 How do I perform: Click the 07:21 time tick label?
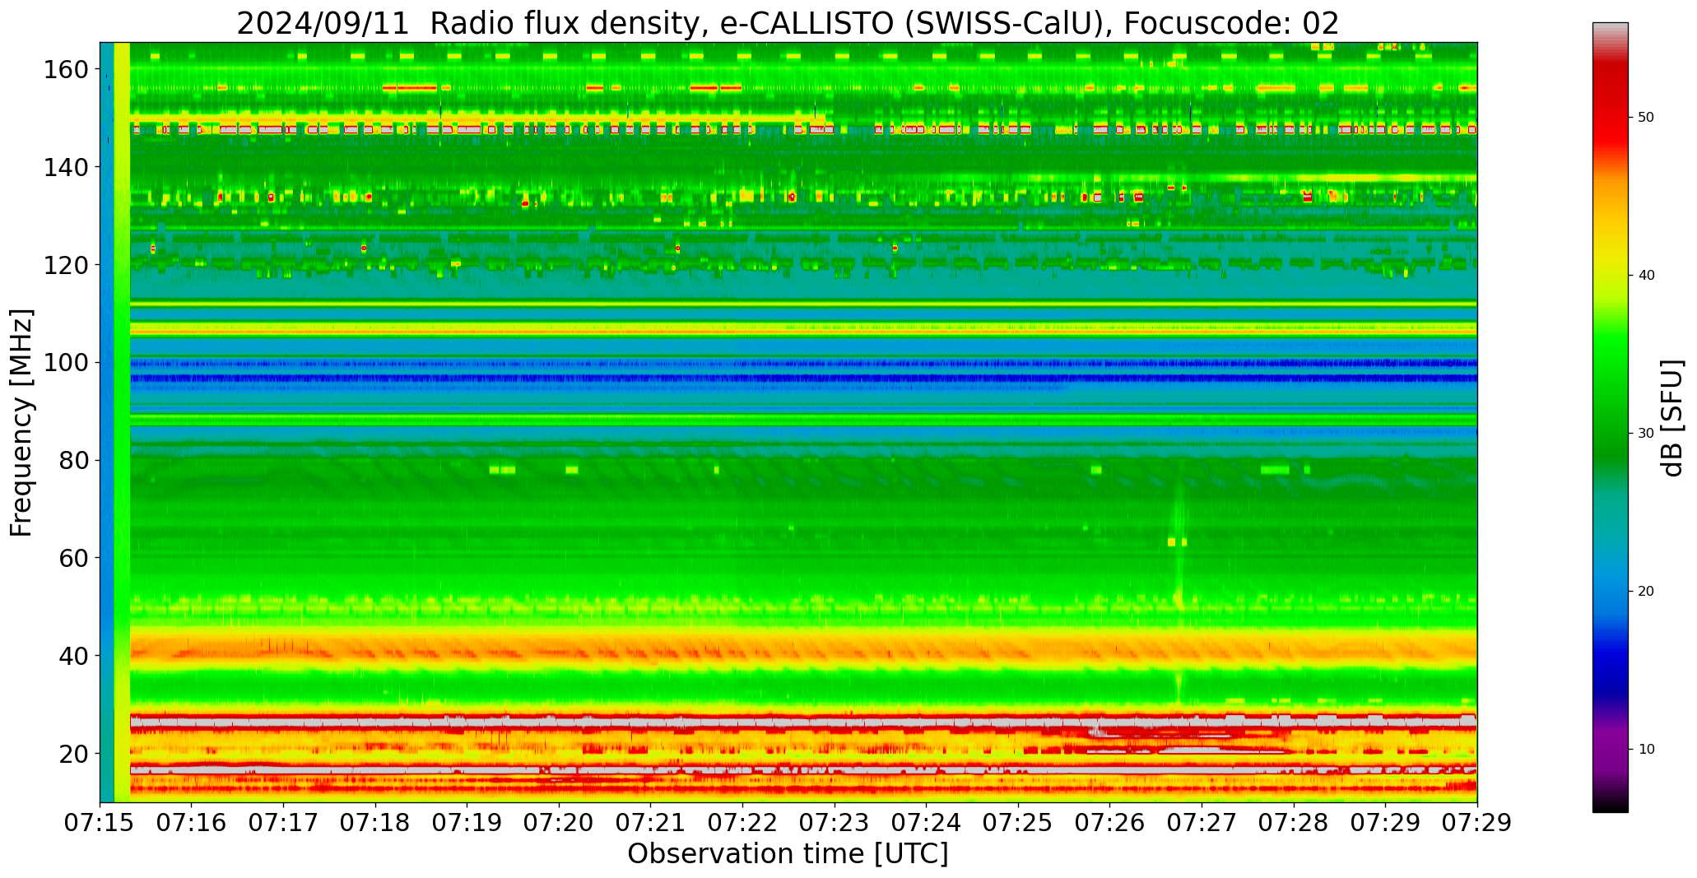651,822
